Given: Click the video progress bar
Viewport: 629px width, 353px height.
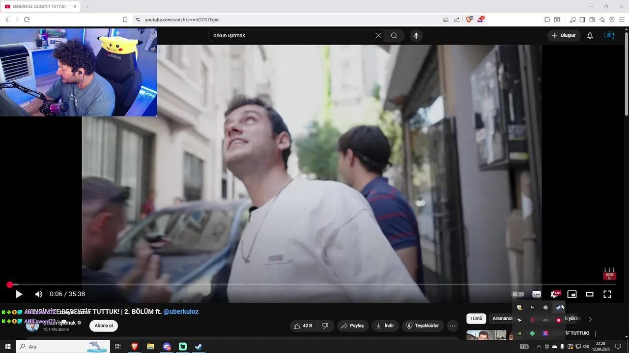Looking at the screenshot, I should (312, 284).
